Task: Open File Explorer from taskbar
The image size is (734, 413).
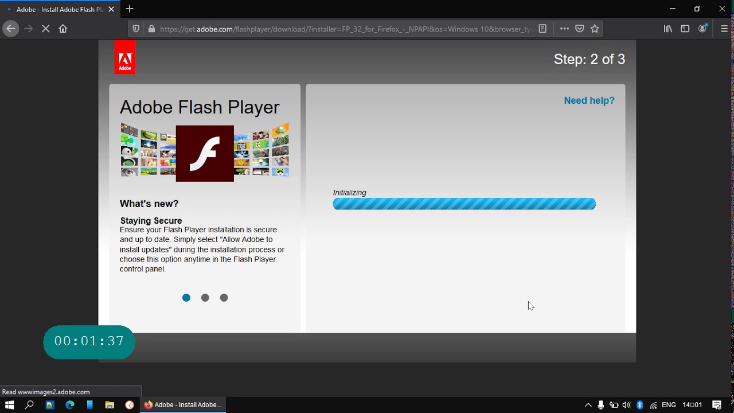Action: pyautogui.click(x=110, y=405)
